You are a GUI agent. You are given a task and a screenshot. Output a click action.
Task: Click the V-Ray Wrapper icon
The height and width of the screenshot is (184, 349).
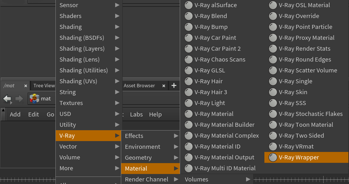click(273, 157)
